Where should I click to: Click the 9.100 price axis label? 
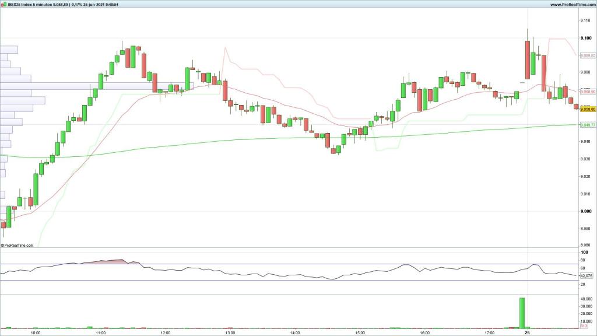click(585, 38)
